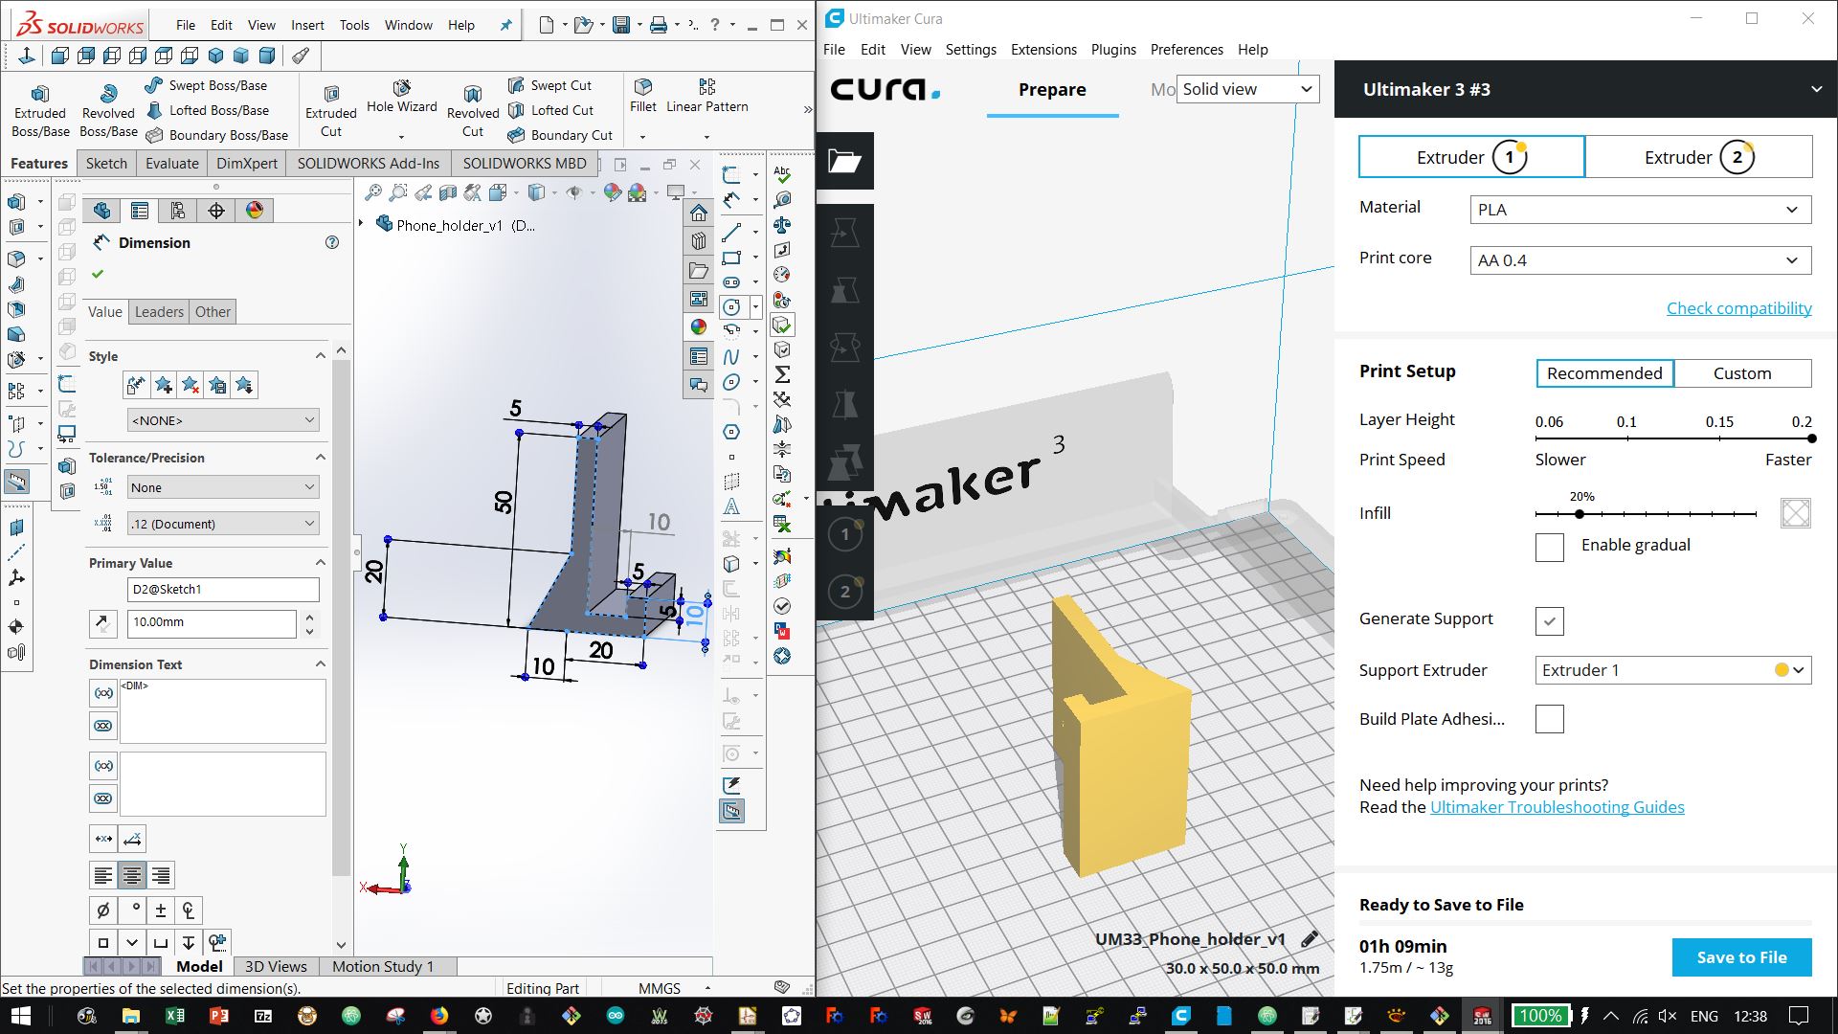Click Infill percentage slider handle

coord(1580,514)
